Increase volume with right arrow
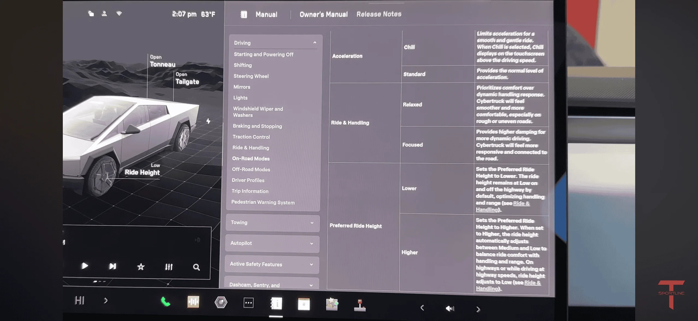This screenshot has height=321, width=698. pos(478,309)
